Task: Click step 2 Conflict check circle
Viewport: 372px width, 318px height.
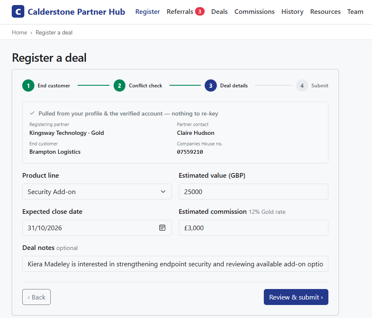Action: tap(120, 86)
